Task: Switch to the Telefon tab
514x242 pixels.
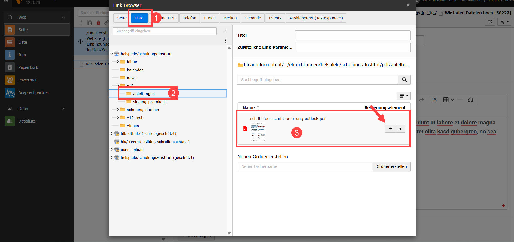Action: (x=189, y=18)
